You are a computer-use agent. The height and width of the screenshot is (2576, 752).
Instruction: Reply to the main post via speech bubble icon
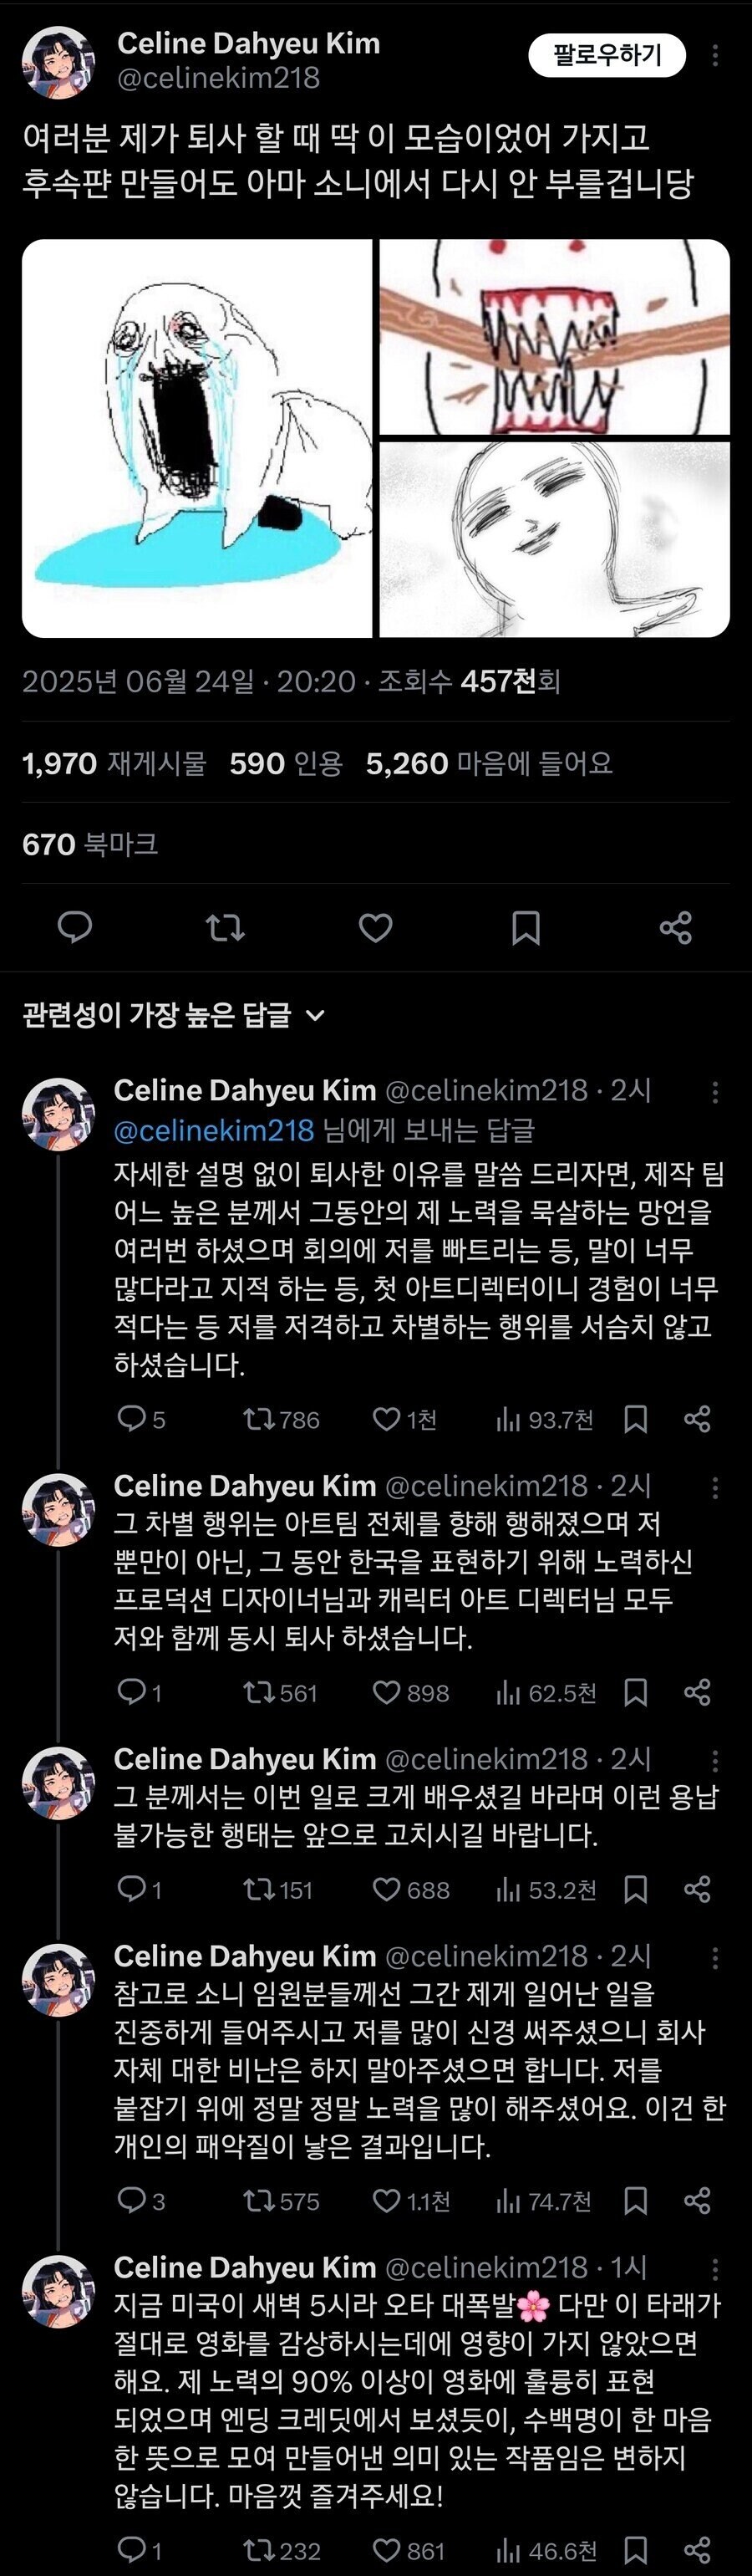(x=75, y=927)
